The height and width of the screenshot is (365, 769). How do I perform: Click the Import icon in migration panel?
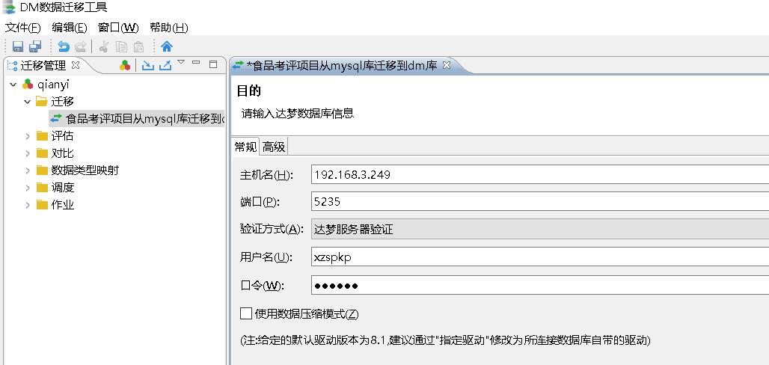(147, 65)
